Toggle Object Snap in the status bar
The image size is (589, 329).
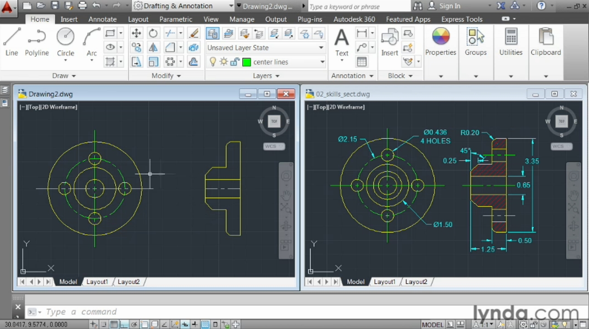[x=144, y=325]
